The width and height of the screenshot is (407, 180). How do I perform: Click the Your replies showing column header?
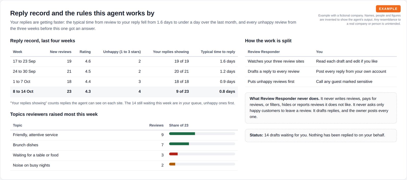[x=171, y=52]
